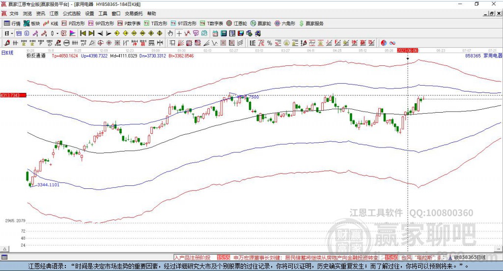
Task: Click the blue infinity loop icon
Action: 392,43
